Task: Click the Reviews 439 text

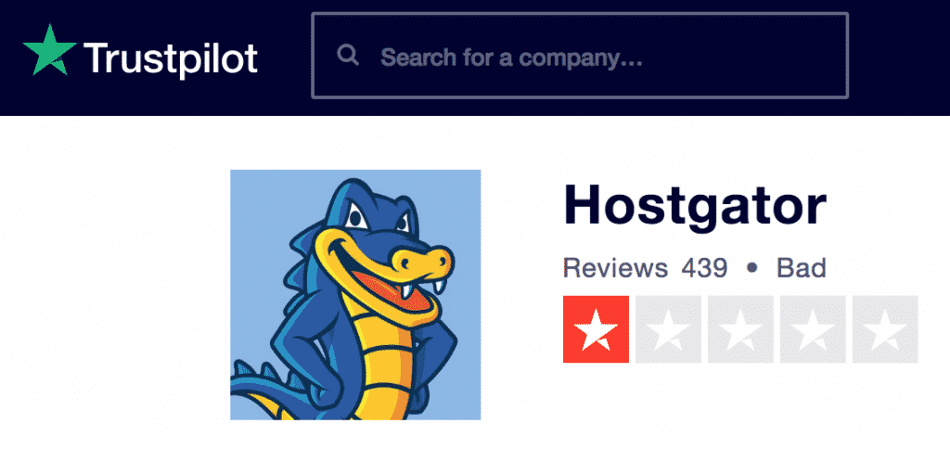Action: click(x=646, y=267)
